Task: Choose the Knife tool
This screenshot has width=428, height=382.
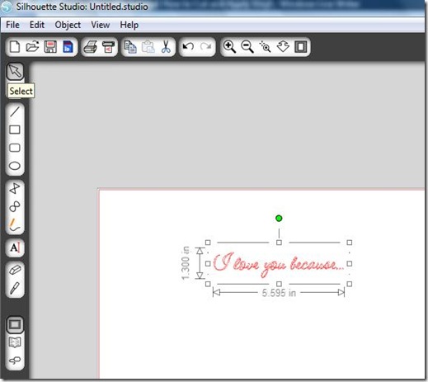Action: (x=15, y=288)
